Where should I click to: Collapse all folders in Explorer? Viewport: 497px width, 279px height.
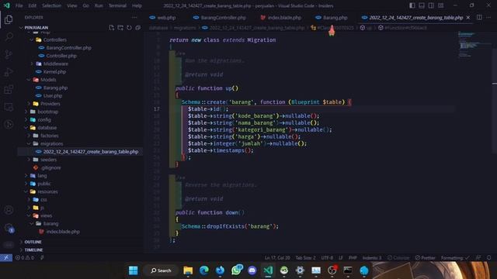click(x=138, y=28)
